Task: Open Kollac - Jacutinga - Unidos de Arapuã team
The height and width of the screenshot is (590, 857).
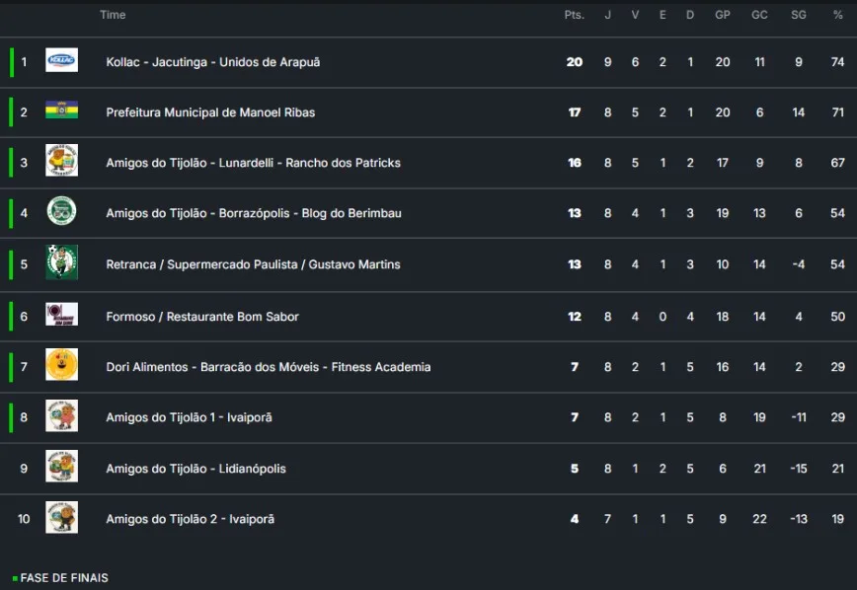Action: pos(212,62)
